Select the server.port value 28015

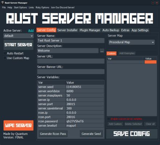click(x=85, y=104)
